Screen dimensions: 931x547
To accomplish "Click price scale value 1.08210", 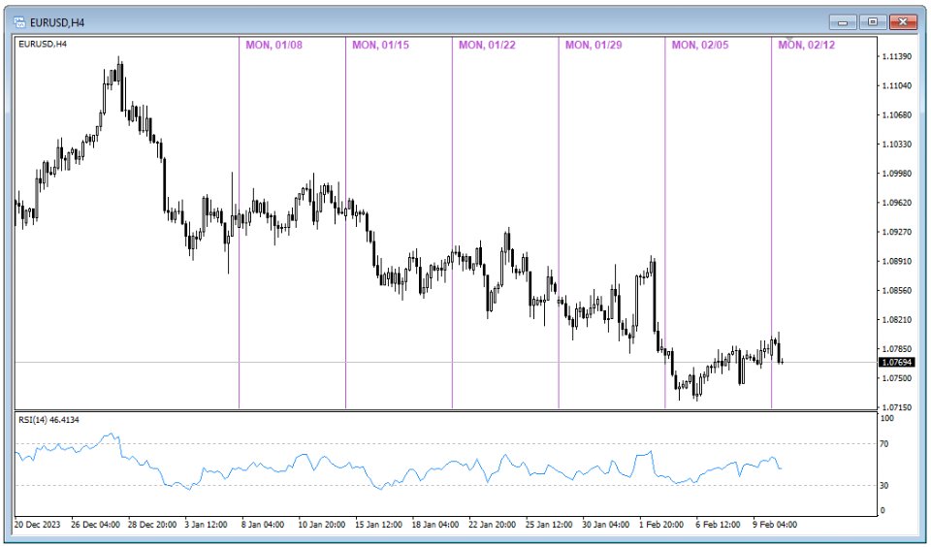I will coord(896,319).
